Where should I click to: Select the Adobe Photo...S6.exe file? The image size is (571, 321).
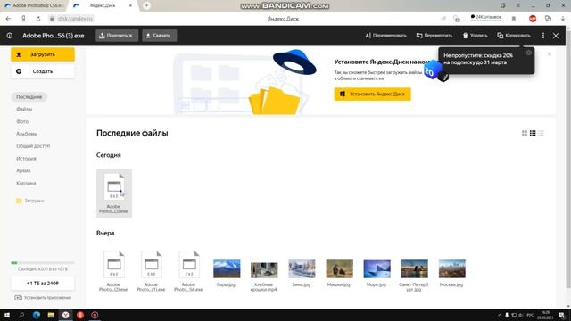pyautogui.click(x=188, y=271)
